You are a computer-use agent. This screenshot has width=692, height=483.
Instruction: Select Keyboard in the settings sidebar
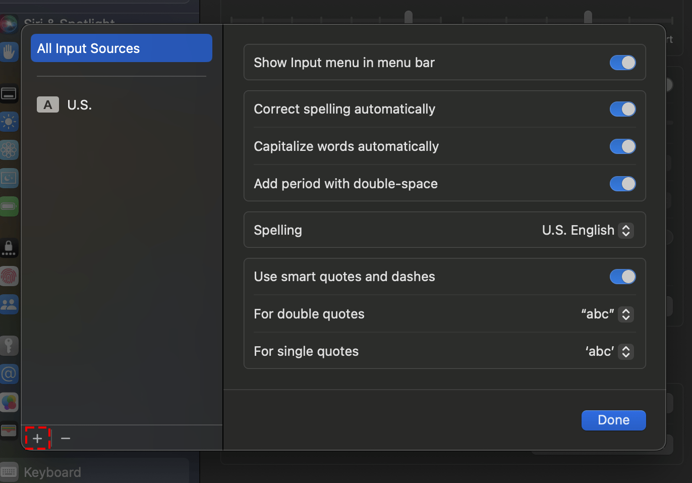(x=52, y=472)
